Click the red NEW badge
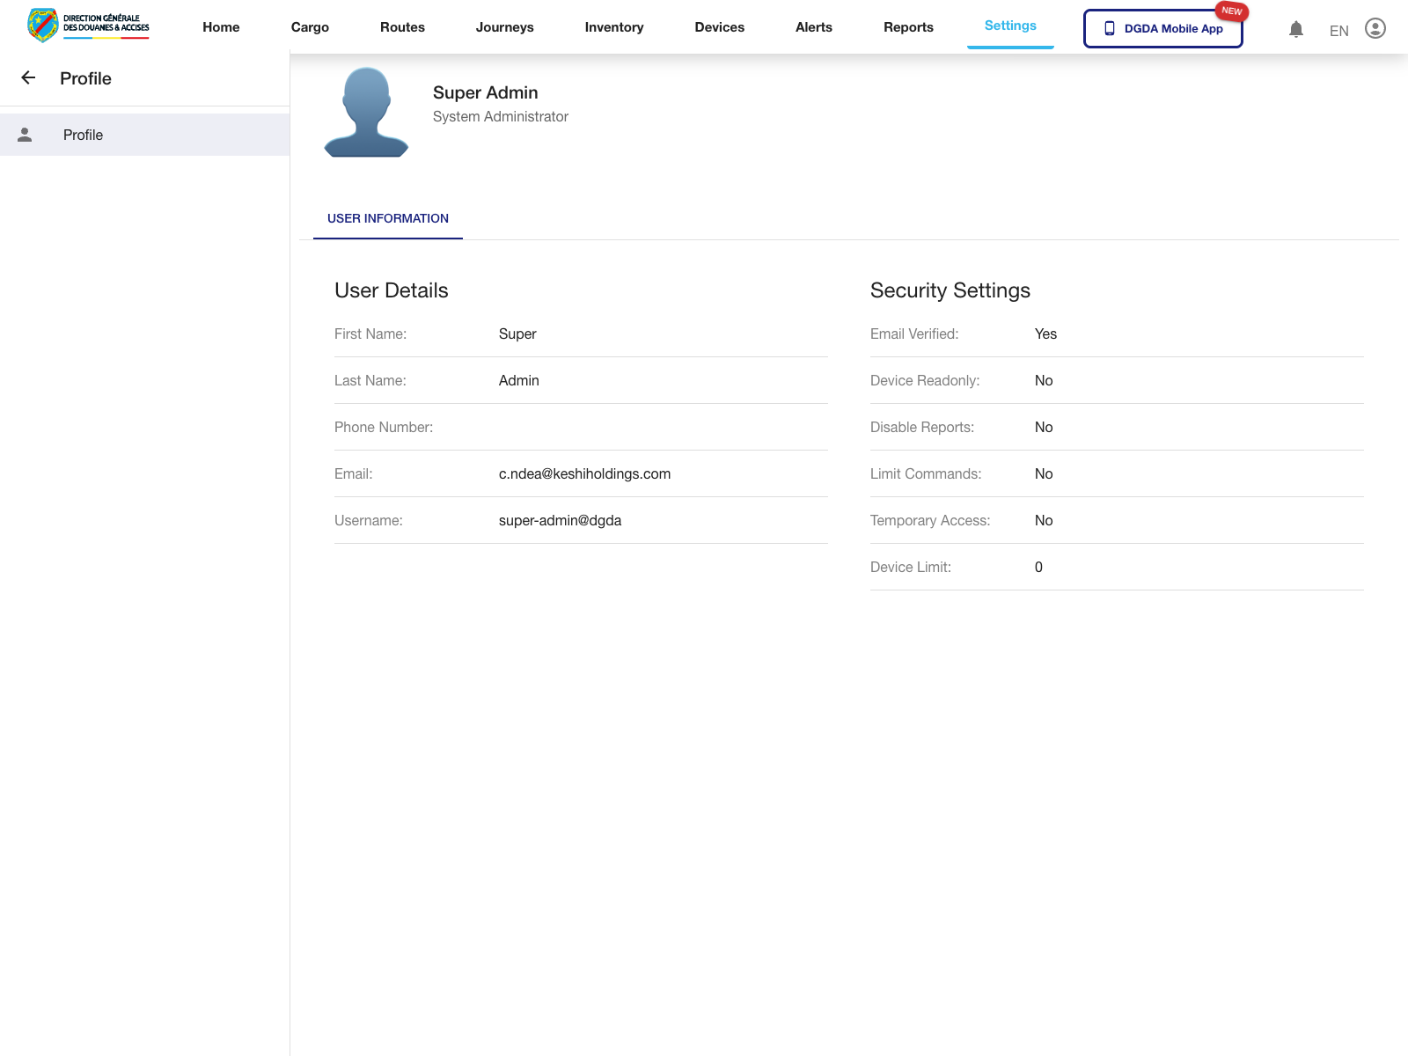1408x1056 pixels. pos(1232,11)
